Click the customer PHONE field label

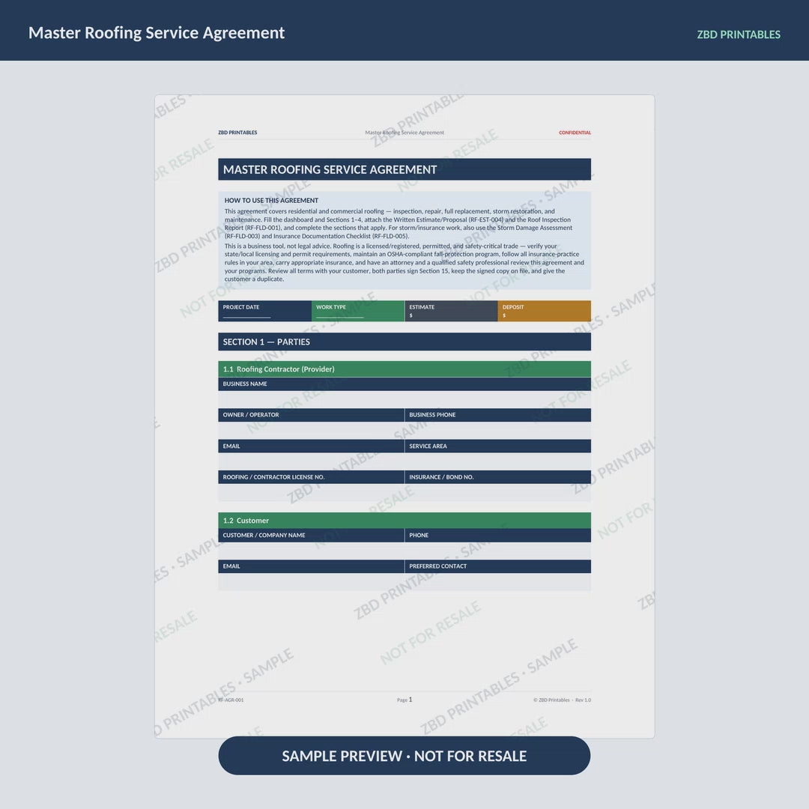click(419, 535)
